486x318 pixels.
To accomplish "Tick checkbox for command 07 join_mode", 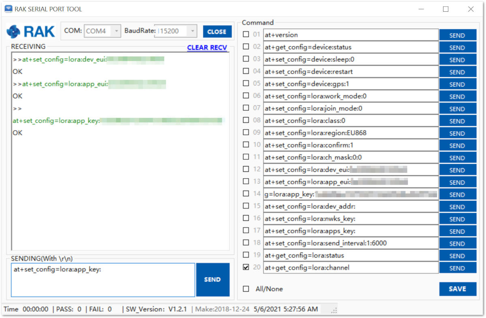I will (x=246, y=108).
